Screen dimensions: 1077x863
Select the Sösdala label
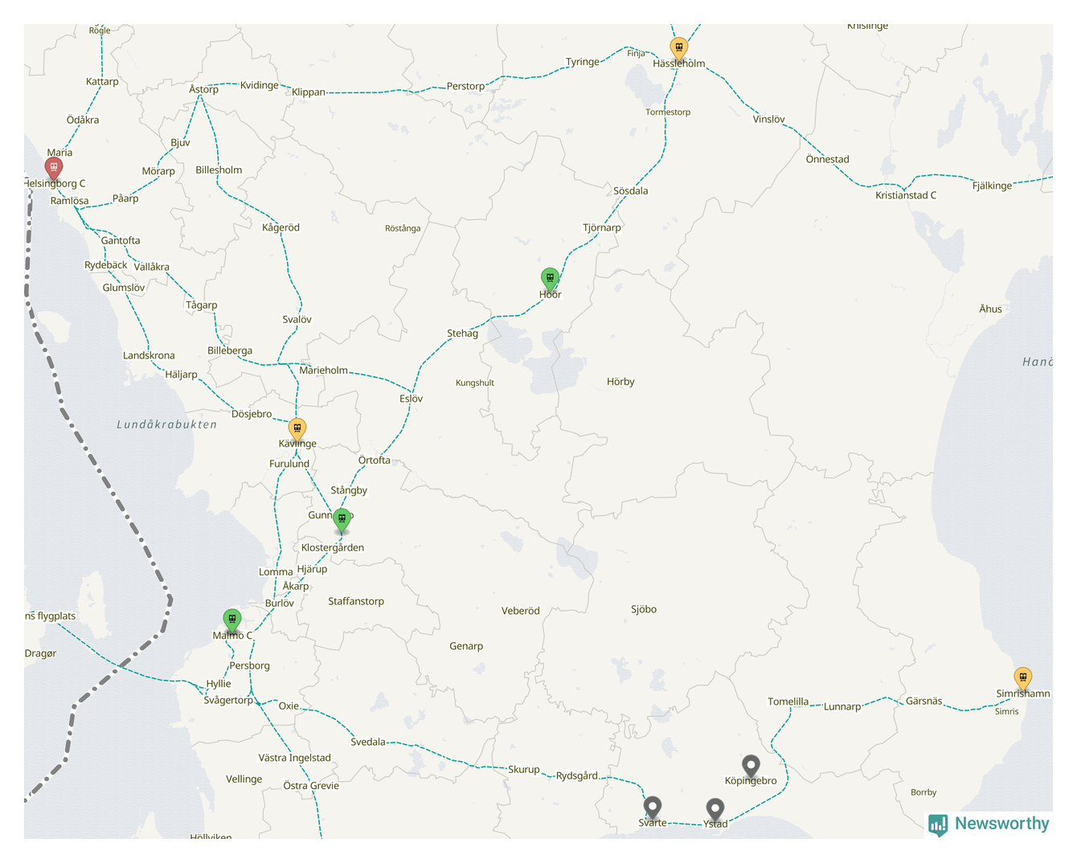(630, 191)
